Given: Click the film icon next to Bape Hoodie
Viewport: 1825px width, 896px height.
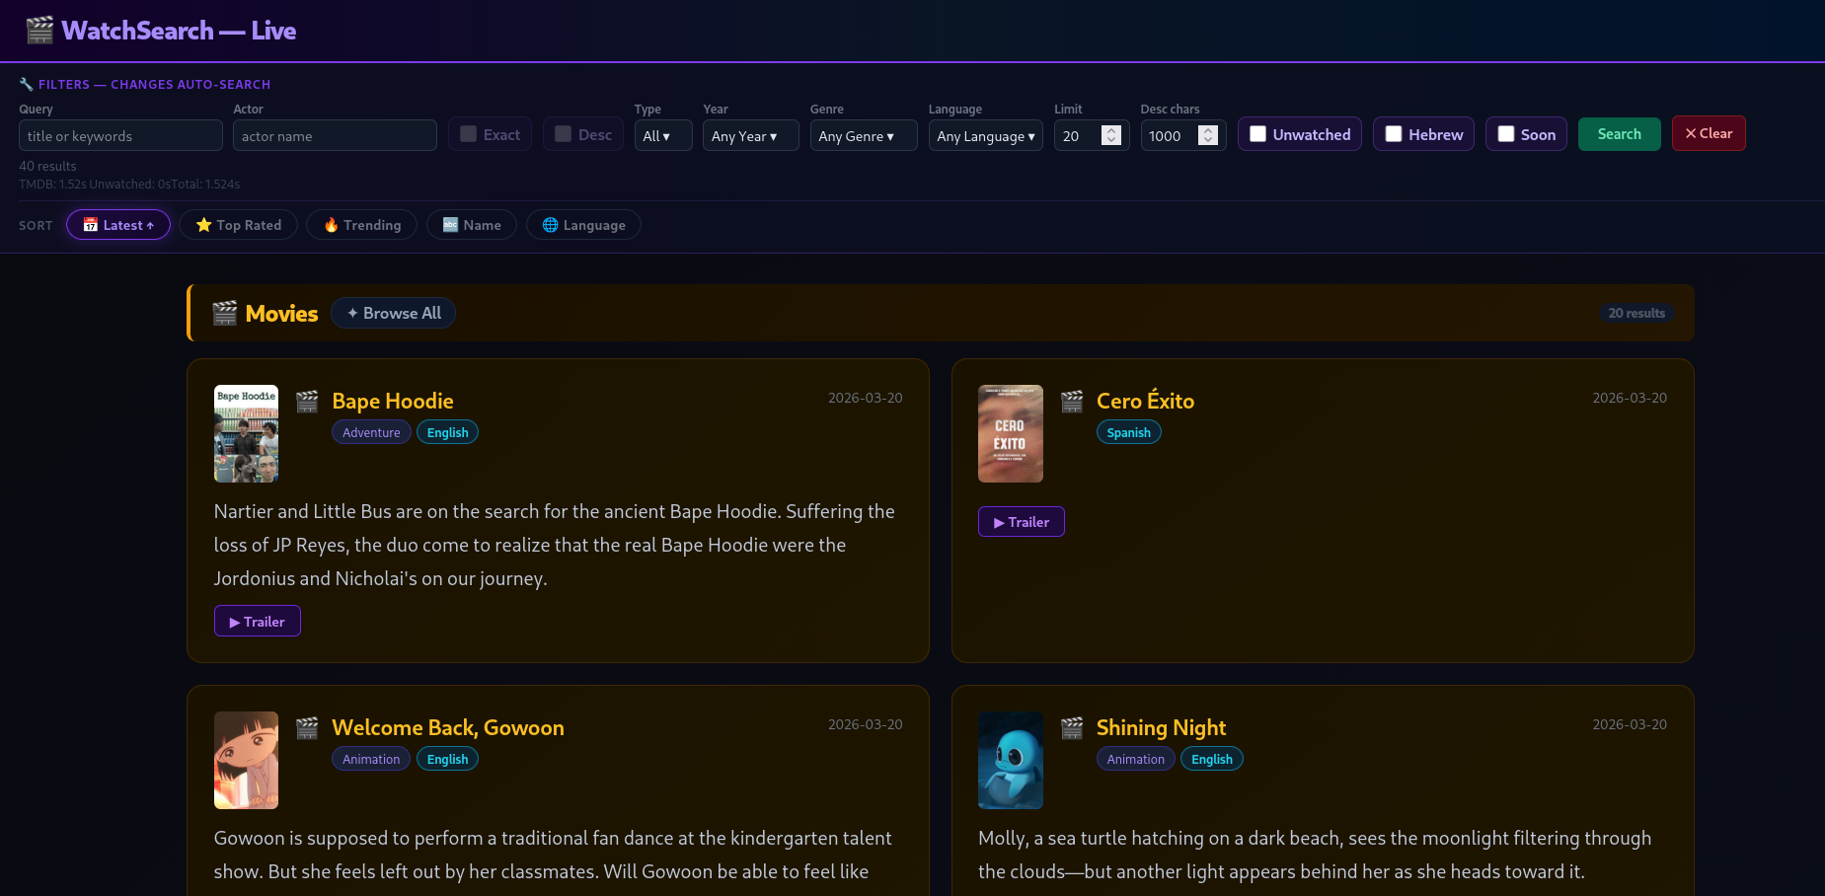Looking at the screenshot, I should pyautogui.click(x=307, y=401).
